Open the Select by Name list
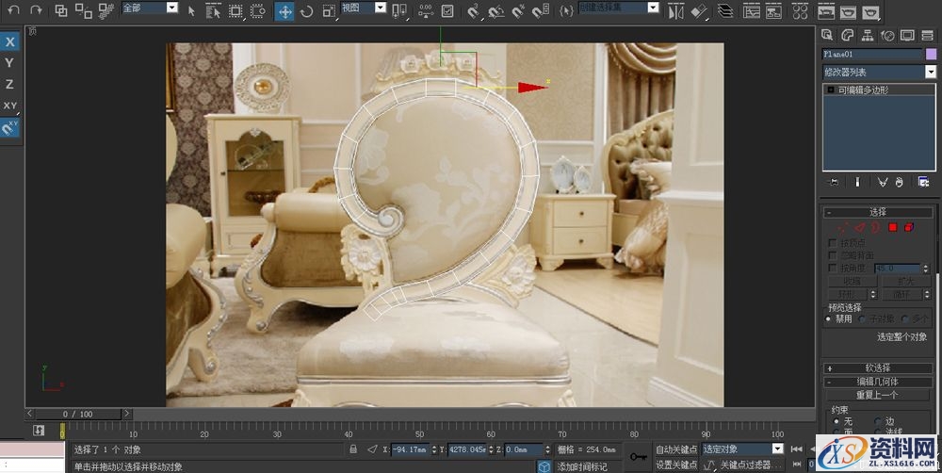This screenshot has height=473, width=942. [x=213, y=10]
